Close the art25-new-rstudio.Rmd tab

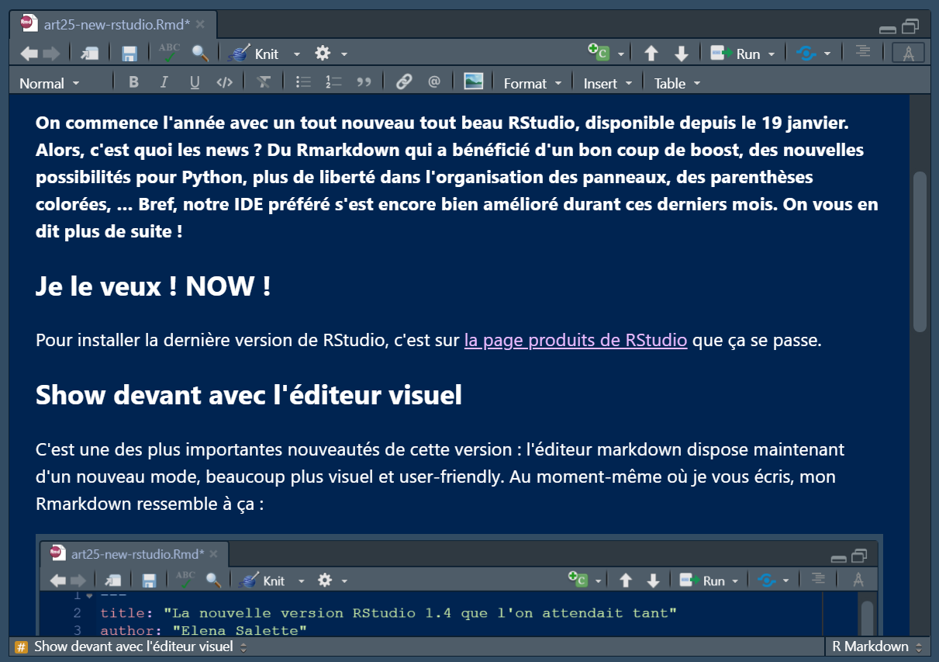201,24
